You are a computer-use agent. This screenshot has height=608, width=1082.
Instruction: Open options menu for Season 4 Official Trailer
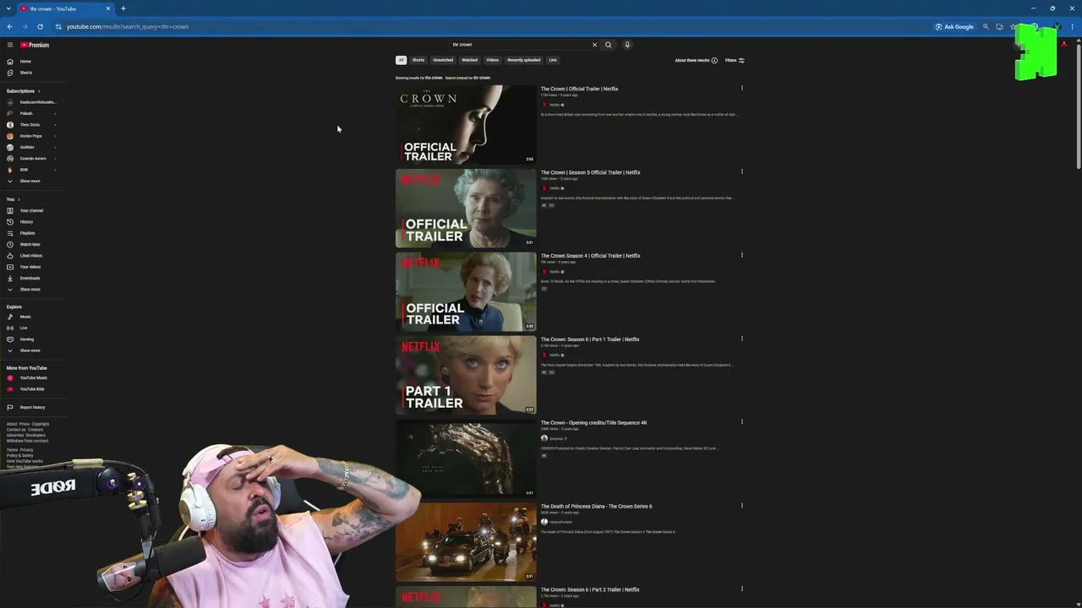pyautogui.click(x=742, y=255)
